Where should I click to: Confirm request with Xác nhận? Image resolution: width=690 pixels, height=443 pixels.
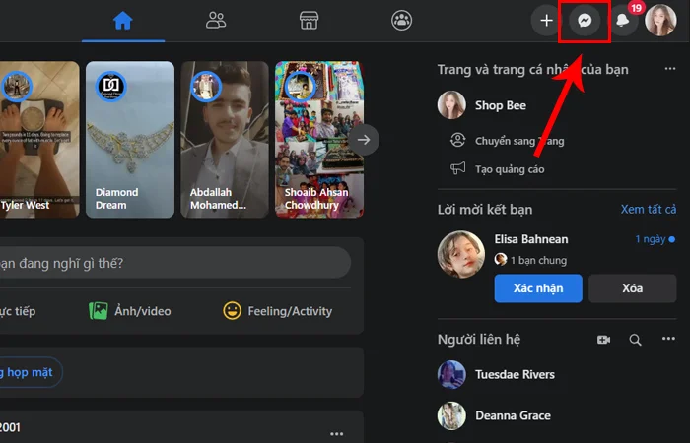[538, 288]
